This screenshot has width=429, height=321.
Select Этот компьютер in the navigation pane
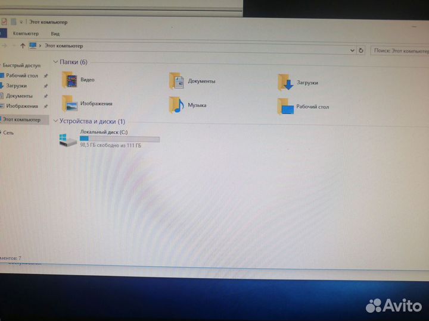(x=21, y=119)
